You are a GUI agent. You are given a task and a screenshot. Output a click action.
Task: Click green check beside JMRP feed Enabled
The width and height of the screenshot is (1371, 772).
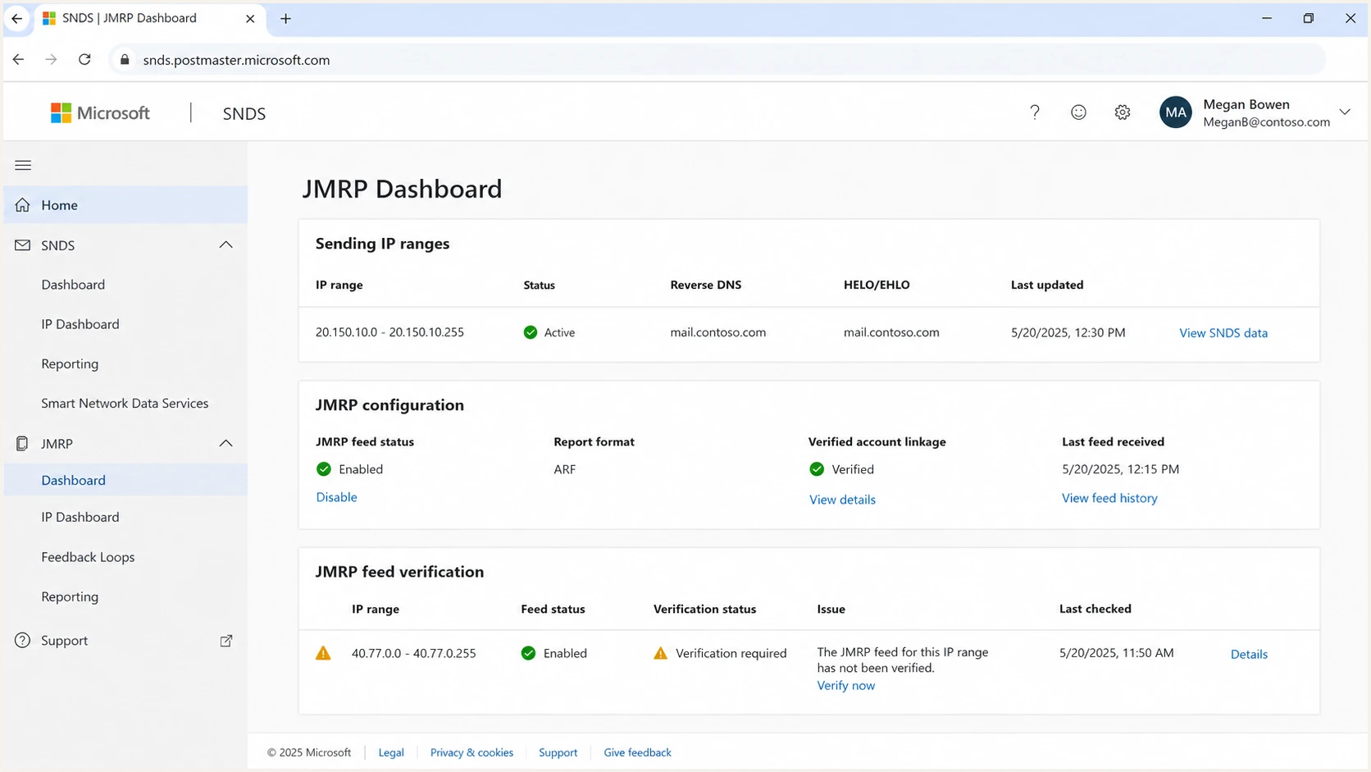click(x=324, y=469)
